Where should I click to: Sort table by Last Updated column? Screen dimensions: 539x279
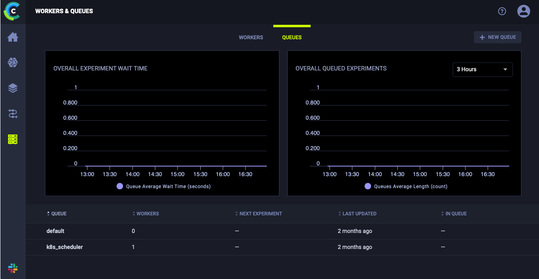click(359, 214)
